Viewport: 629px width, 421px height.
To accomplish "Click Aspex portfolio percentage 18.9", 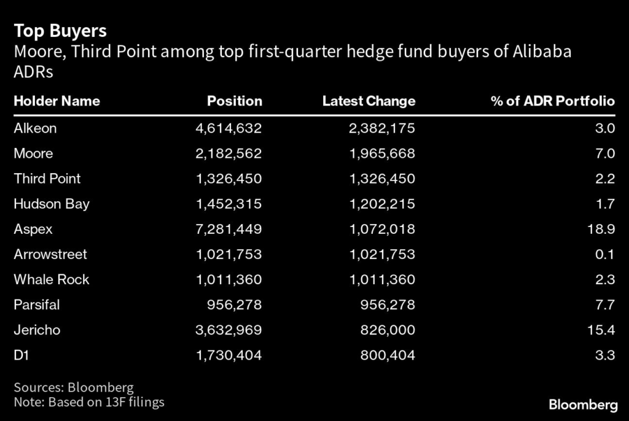I will [602, 229].
